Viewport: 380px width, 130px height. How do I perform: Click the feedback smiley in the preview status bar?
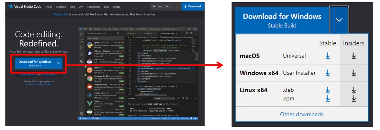(191, 118)
